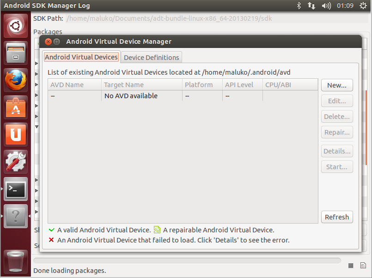Click the Delete... button
Image resolution: width=372 pixels, height=278 pixels.
point(337,116)
